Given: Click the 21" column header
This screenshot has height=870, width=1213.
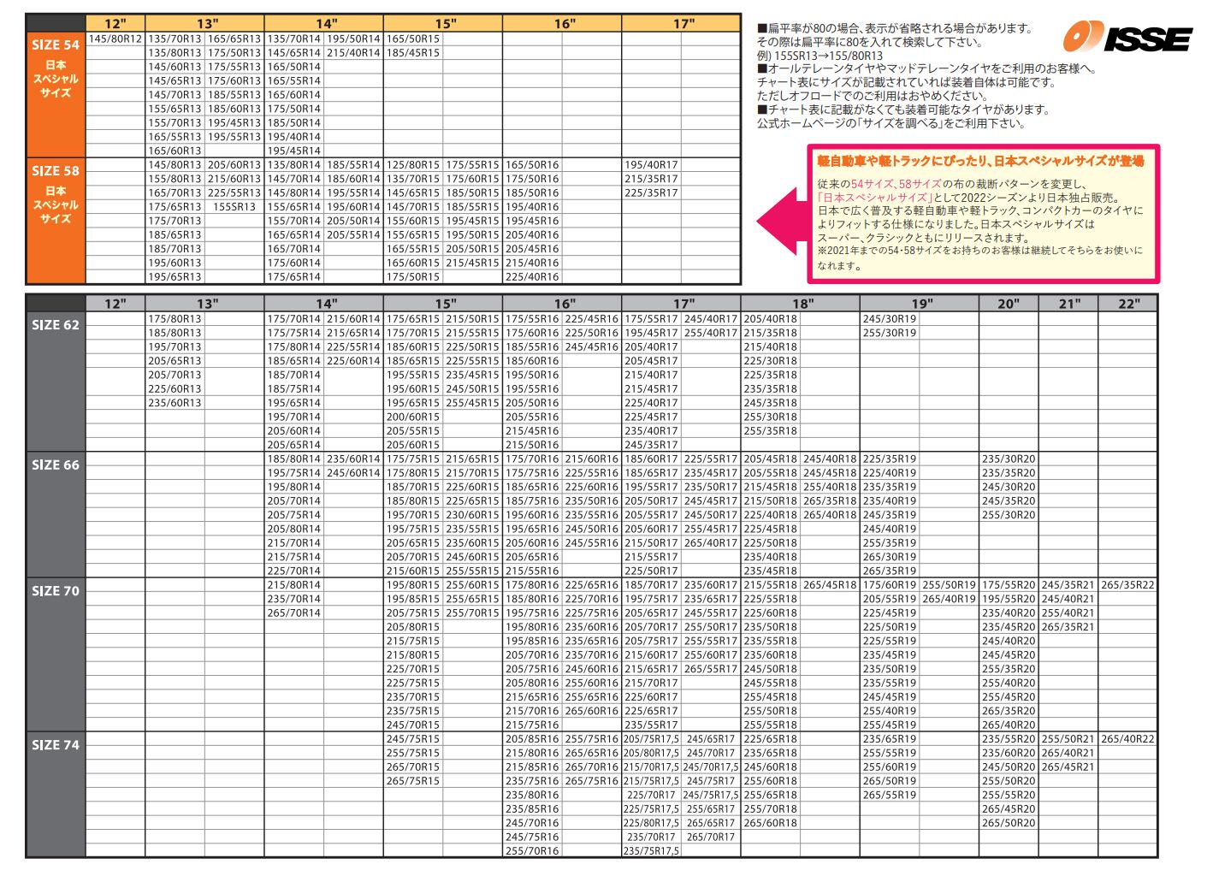Looking at the screenshot, I should (x=1068, y=304).
